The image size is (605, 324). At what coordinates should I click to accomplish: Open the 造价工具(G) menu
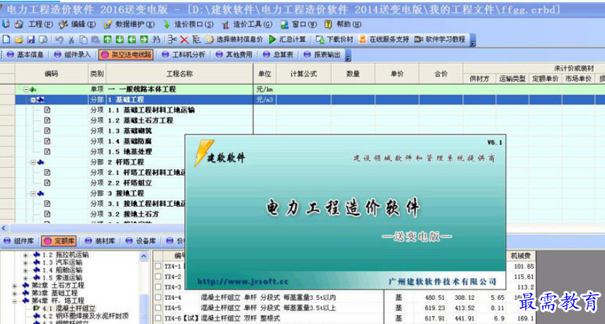[x=247, y=24]
